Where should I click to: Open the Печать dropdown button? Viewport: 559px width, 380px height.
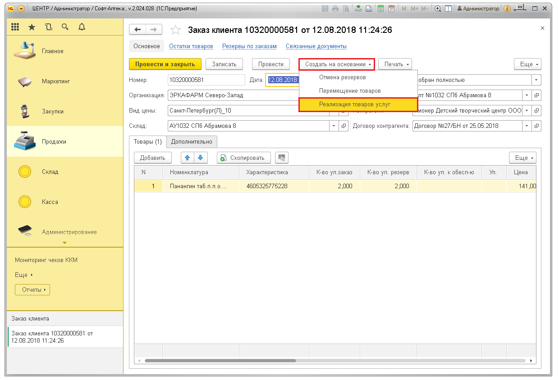pos(395,64)
